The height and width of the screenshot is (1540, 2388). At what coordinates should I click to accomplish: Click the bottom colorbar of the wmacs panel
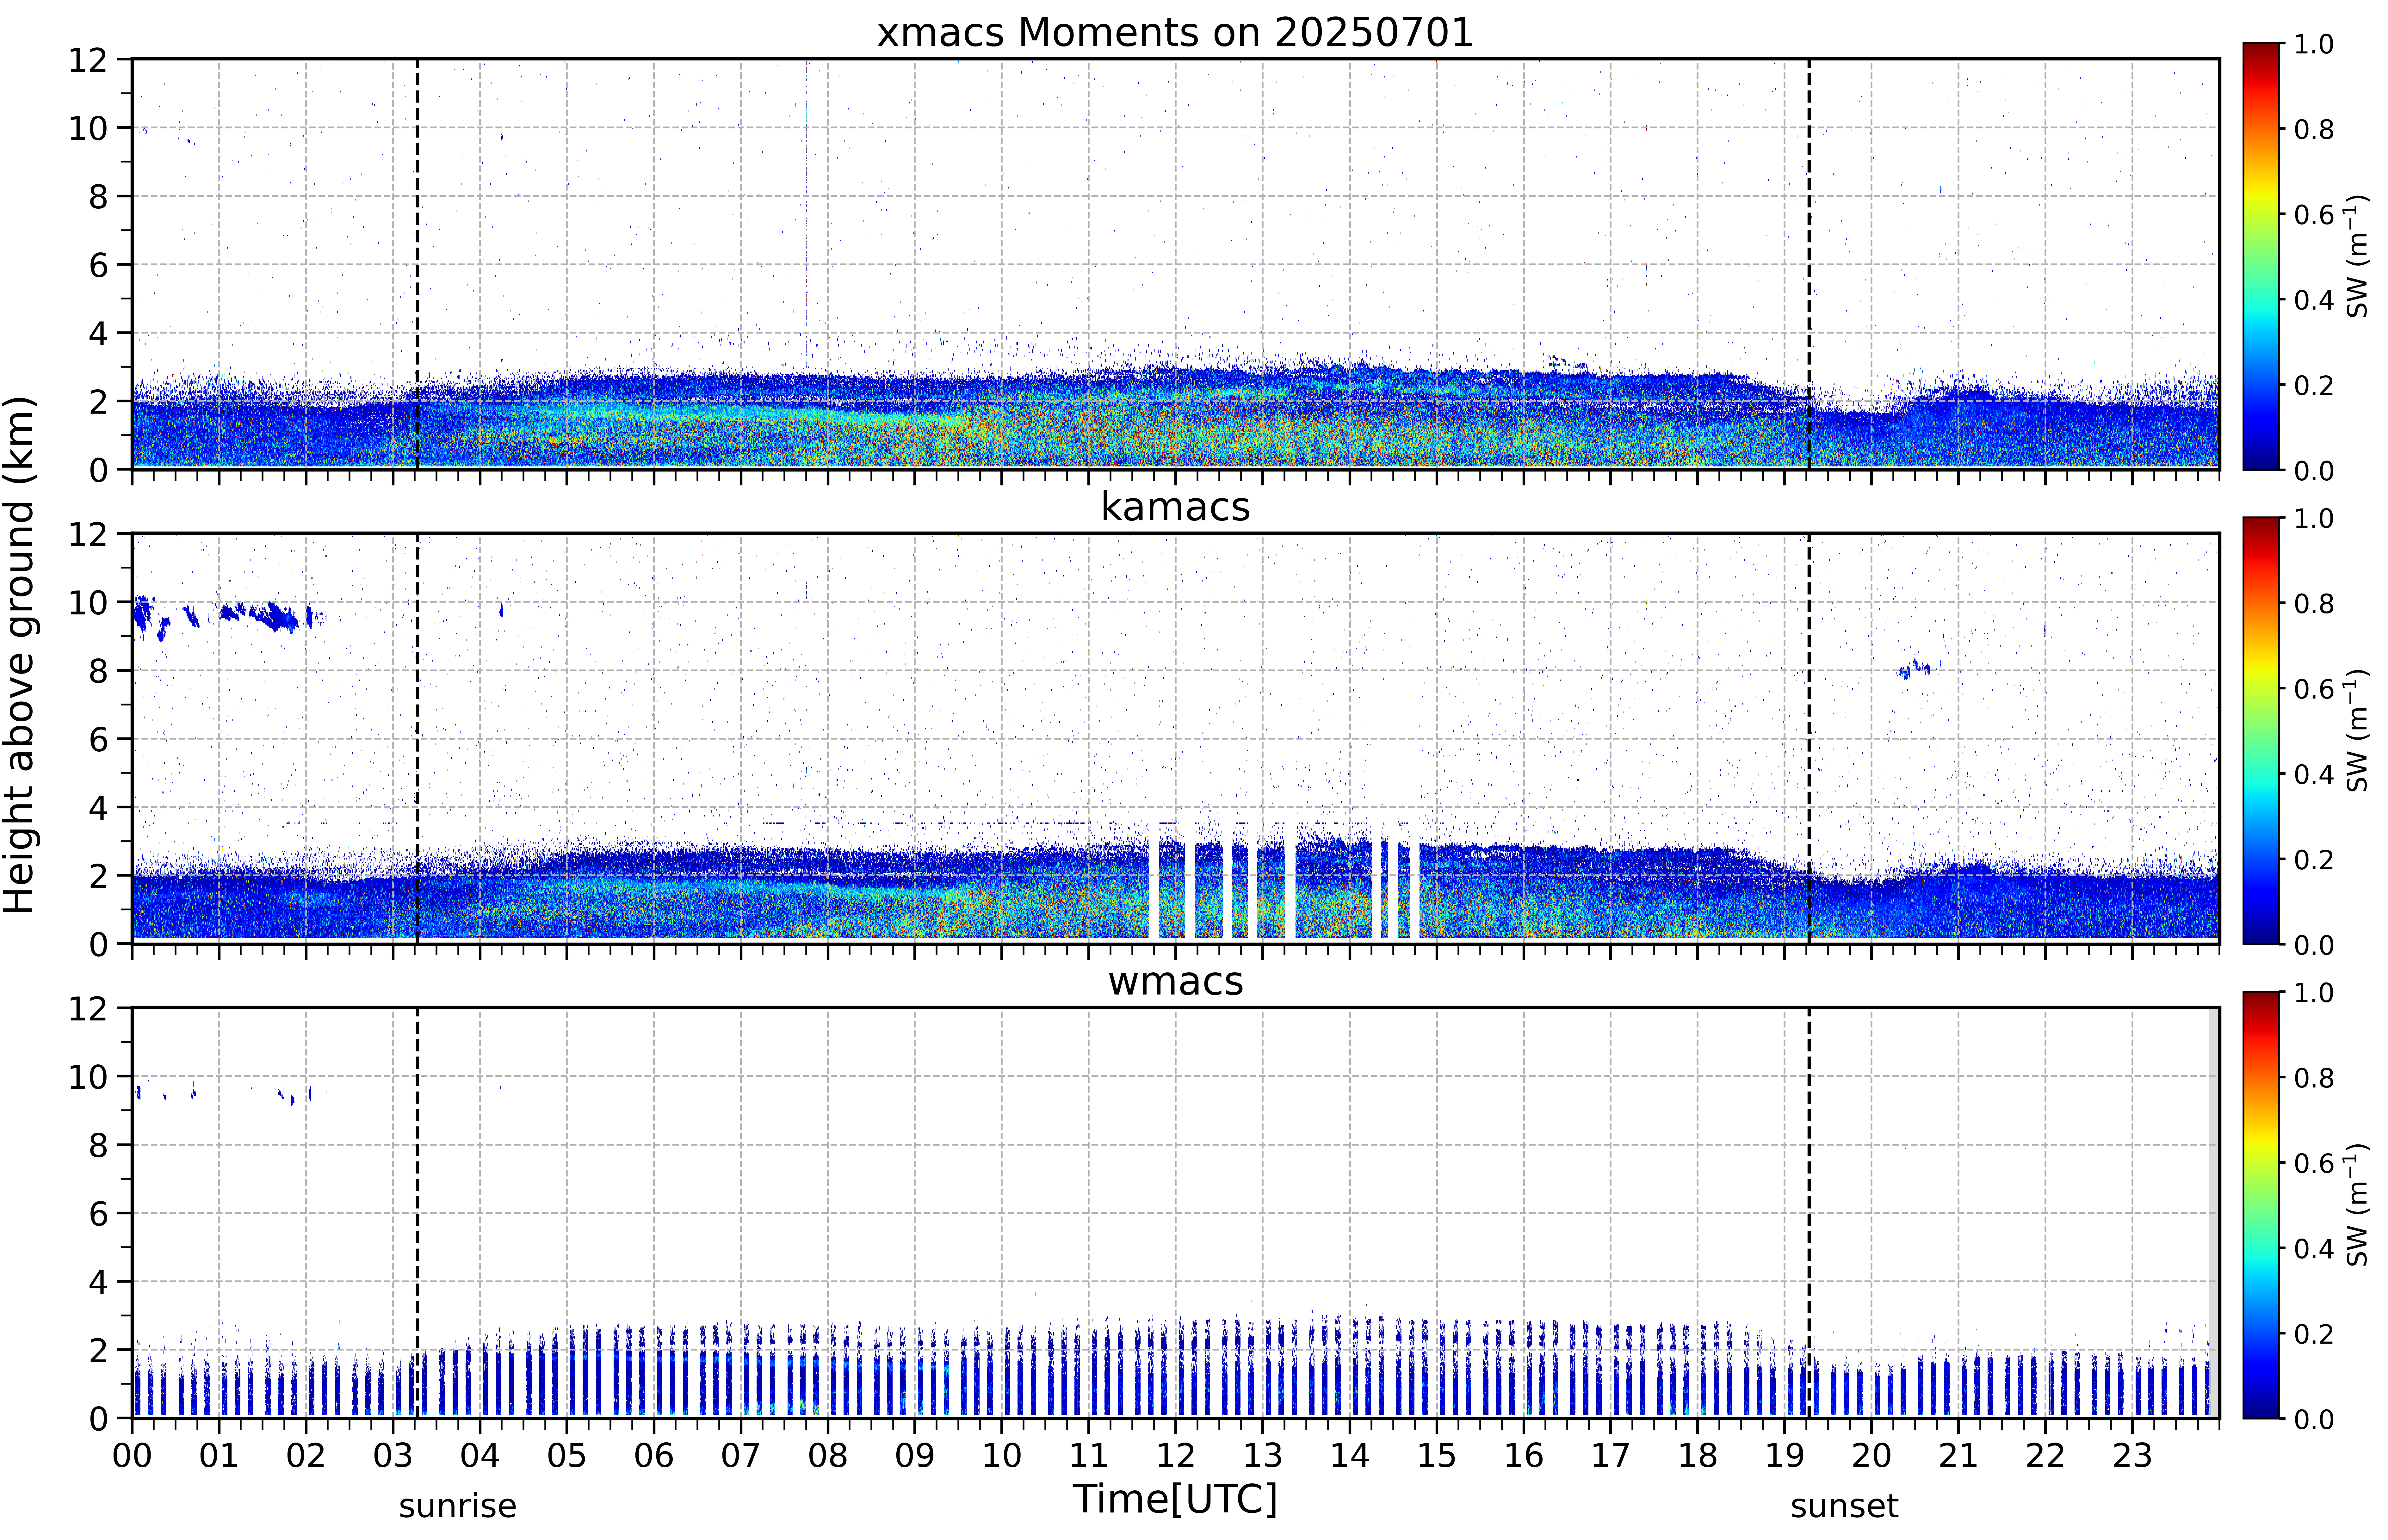tap(2261, 1205)
